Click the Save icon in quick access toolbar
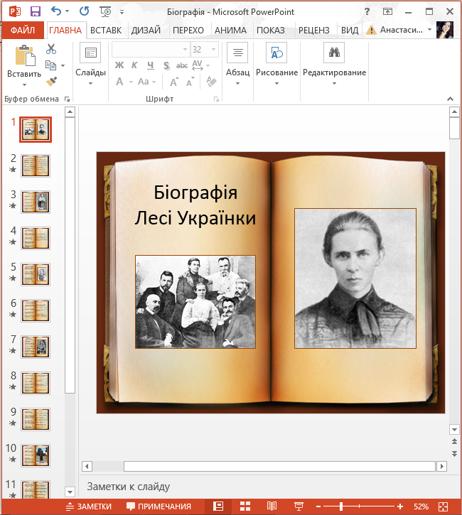Image resolution: width=462 pixels, height=515 pixels. (36, 11)
